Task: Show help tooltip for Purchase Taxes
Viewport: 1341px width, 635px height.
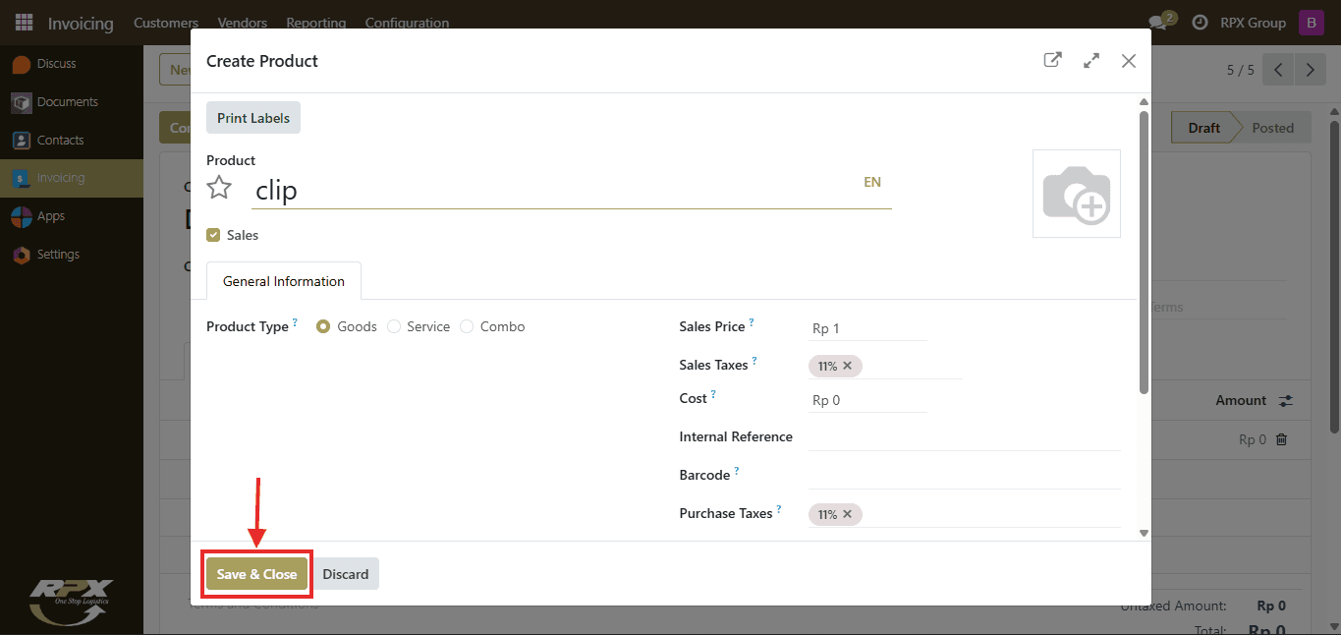Action: tap(779, 509)
